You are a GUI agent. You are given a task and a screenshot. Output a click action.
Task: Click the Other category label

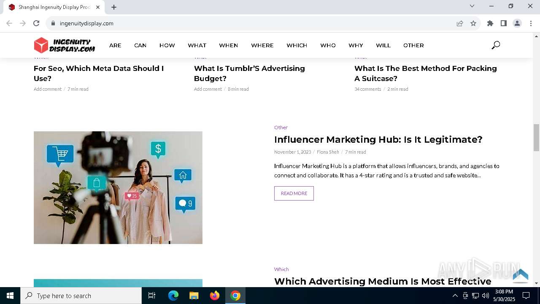(x=281, y=128)
